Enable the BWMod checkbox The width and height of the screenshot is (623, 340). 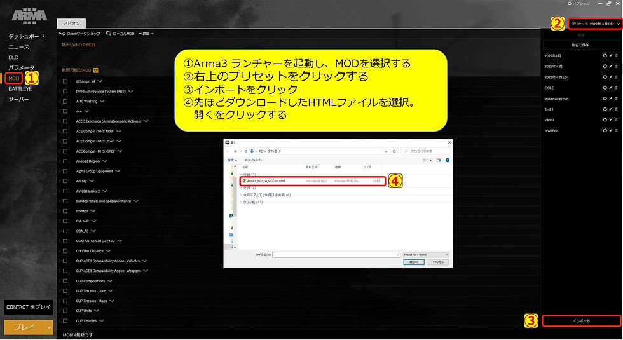65,211
